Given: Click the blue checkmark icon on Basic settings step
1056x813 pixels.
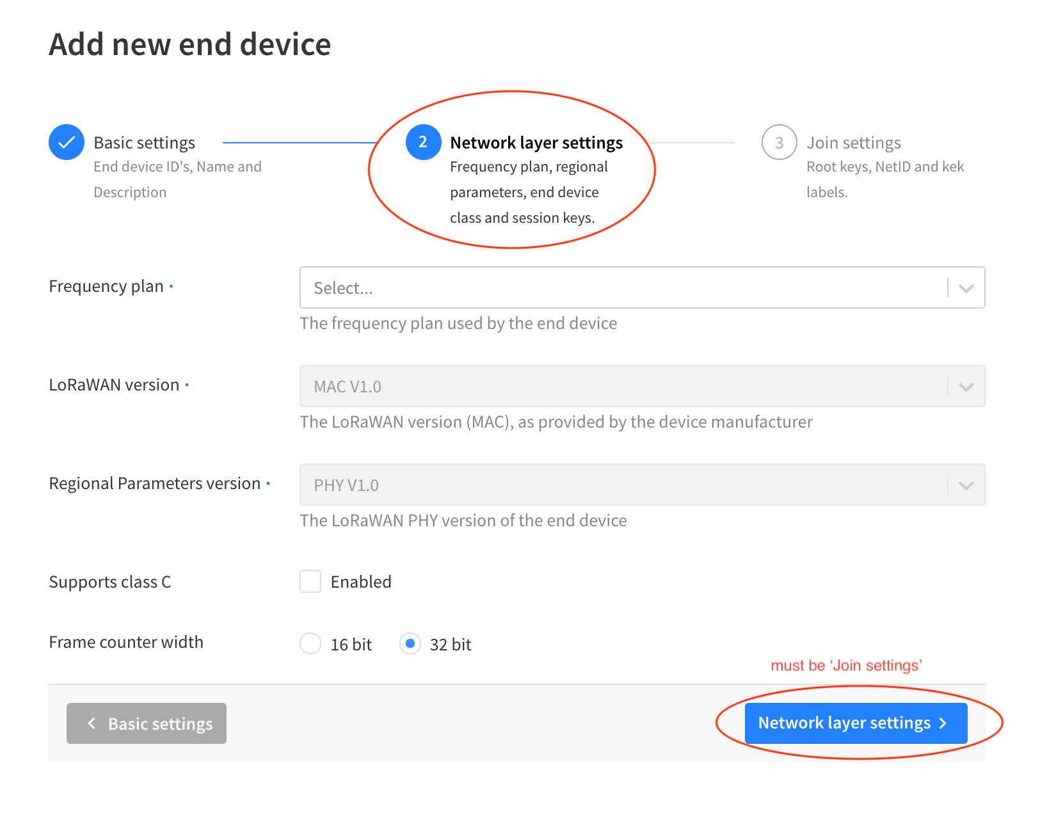Looking at the screenshot, I should pos(66,142).
